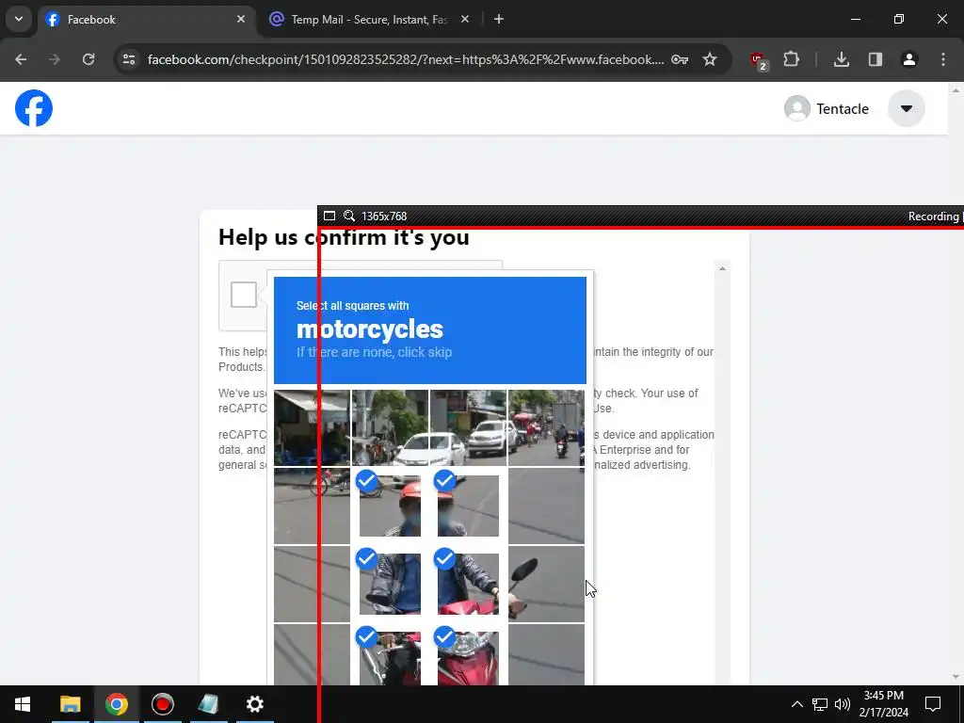Show Chrome downloads
The height and width of the screenshot is (723, 964).
pos(841,59)
